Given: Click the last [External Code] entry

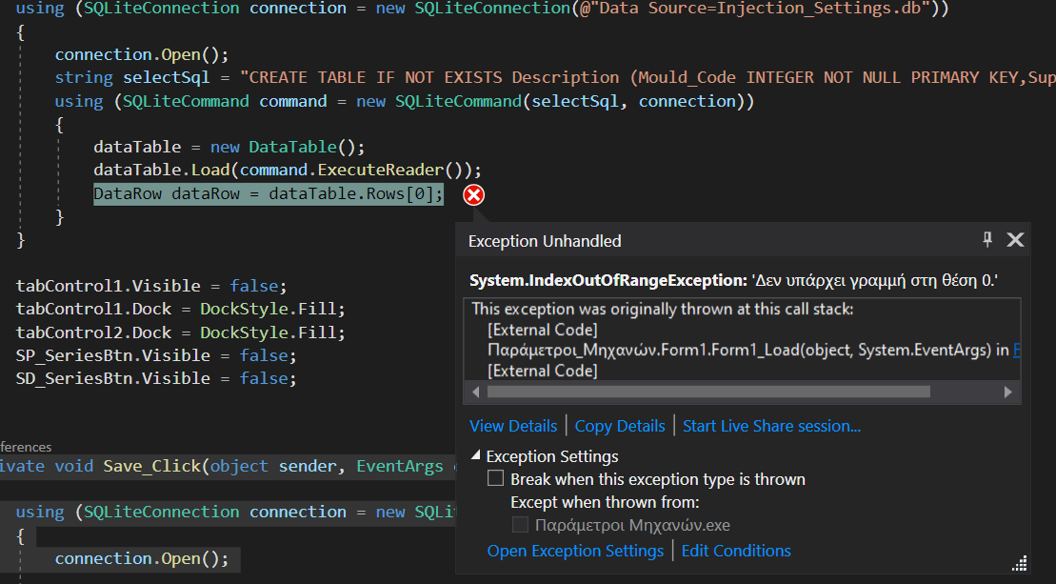Looking at the screenshot, I should [x=542, y=371].
